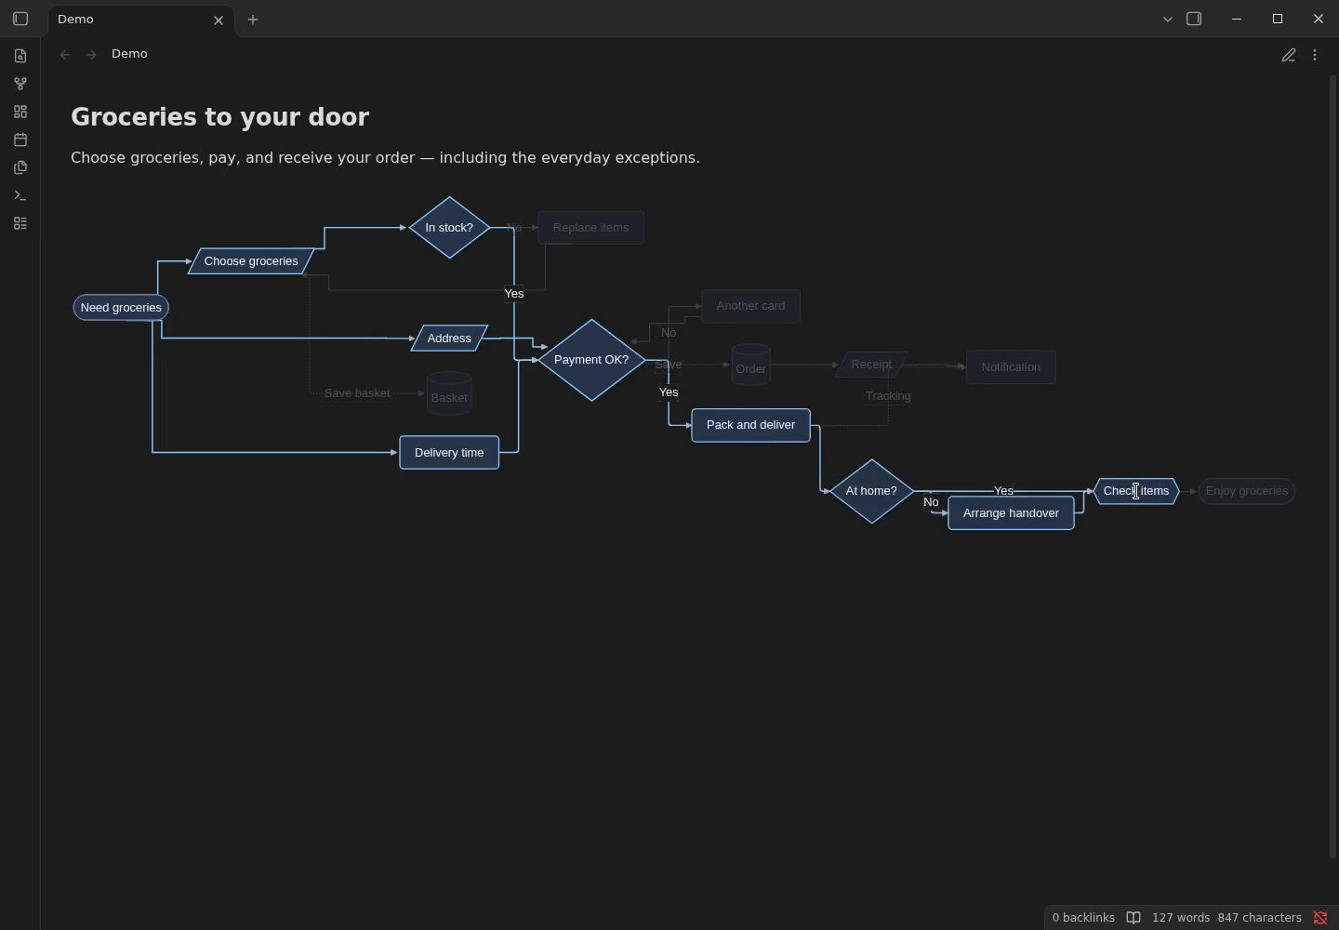The height and width of the screenshot is (930, 1339).
Task: Click the Check items node
Action: [x=1136, y=491]
